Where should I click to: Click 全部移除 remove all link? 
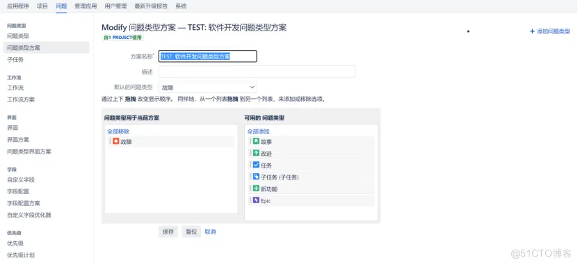click(118, 131)
